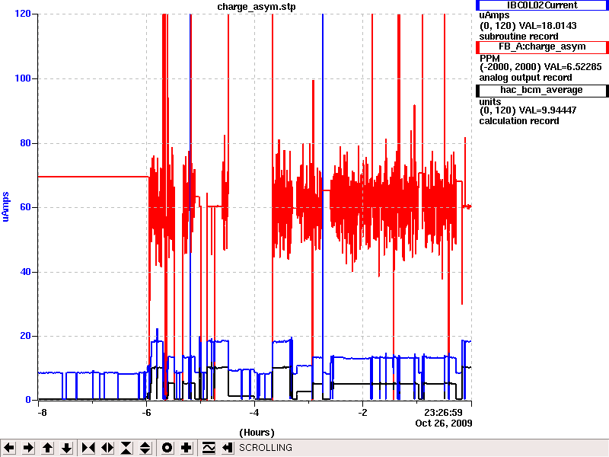Click the vertical uAmps y-axis label
Image resolution: width=609 pixels, height=457 pixels.
(5, 206)
